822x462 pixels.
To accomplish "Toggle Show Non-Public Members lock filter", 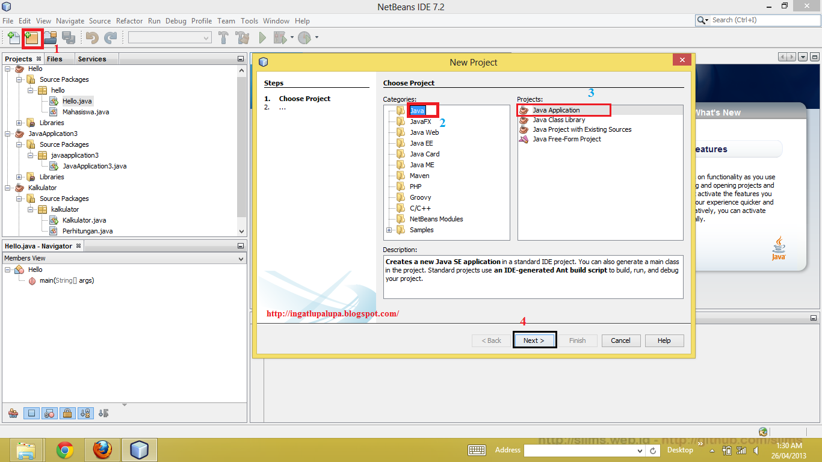I will click(x=67, y=413).
